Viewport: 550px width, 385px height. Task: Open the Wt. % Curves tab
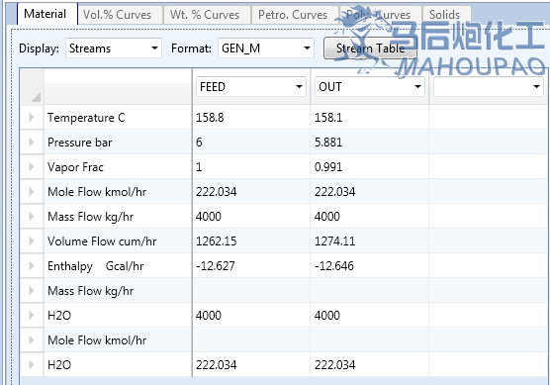click(207, 15)
